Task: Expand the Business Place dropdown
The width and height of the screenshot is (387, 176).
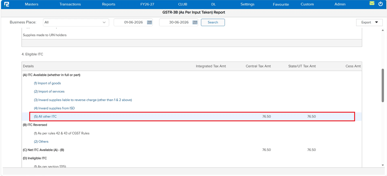Action: tap(76, 22)
